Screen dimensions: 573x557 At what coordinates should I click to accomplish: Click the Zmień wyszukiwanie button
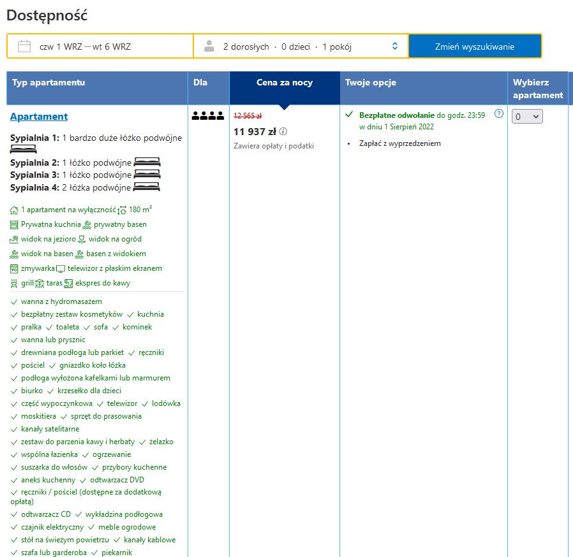coord(475,47)
